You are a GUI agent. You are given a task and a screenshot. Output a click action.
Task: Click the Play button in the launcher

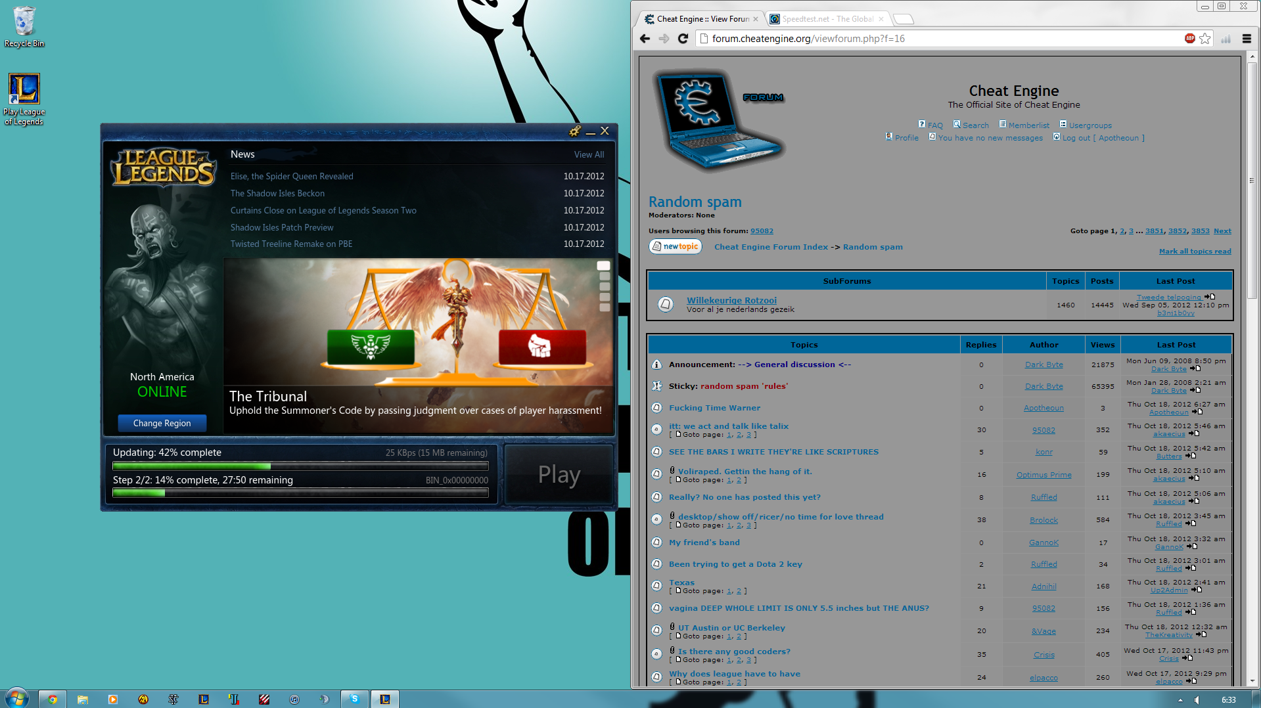(559, 474)
